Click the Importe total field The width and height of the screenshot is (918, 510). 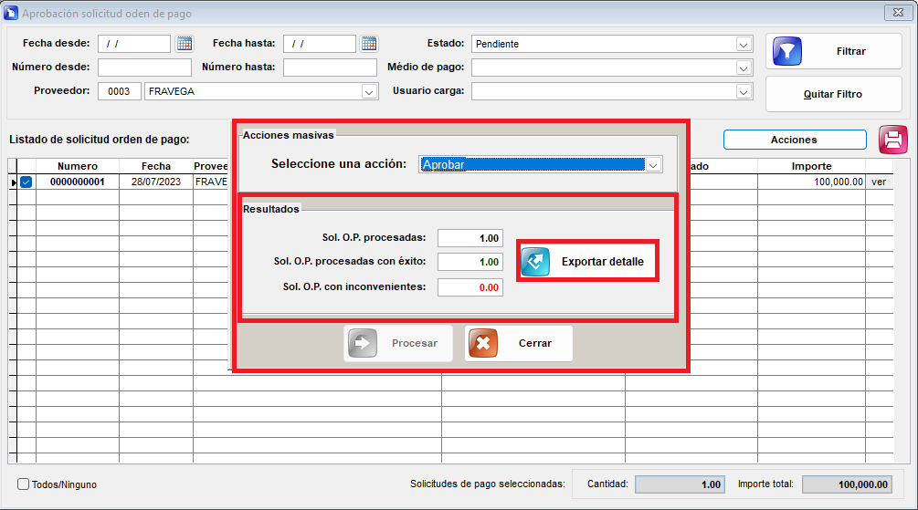[x=847, y=484]
